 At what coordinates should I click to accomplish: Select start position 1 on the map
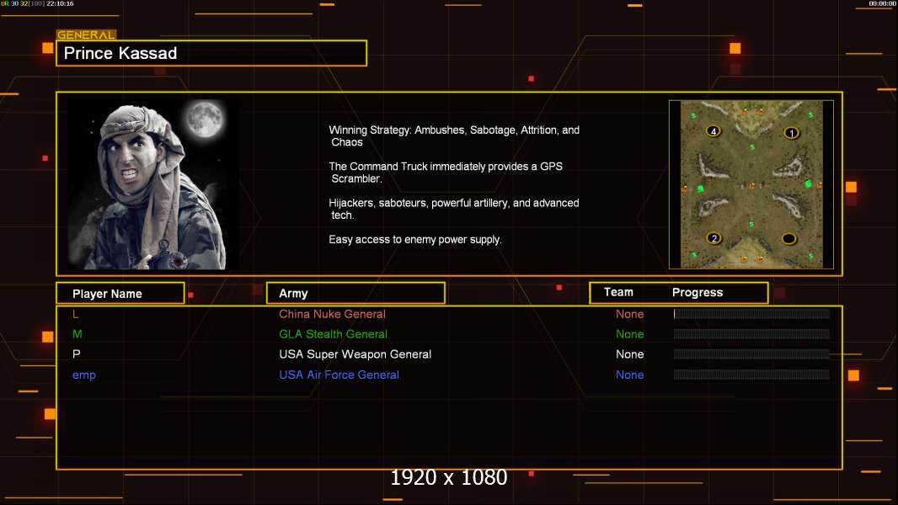pyautogui.click(x=792, y=133)
